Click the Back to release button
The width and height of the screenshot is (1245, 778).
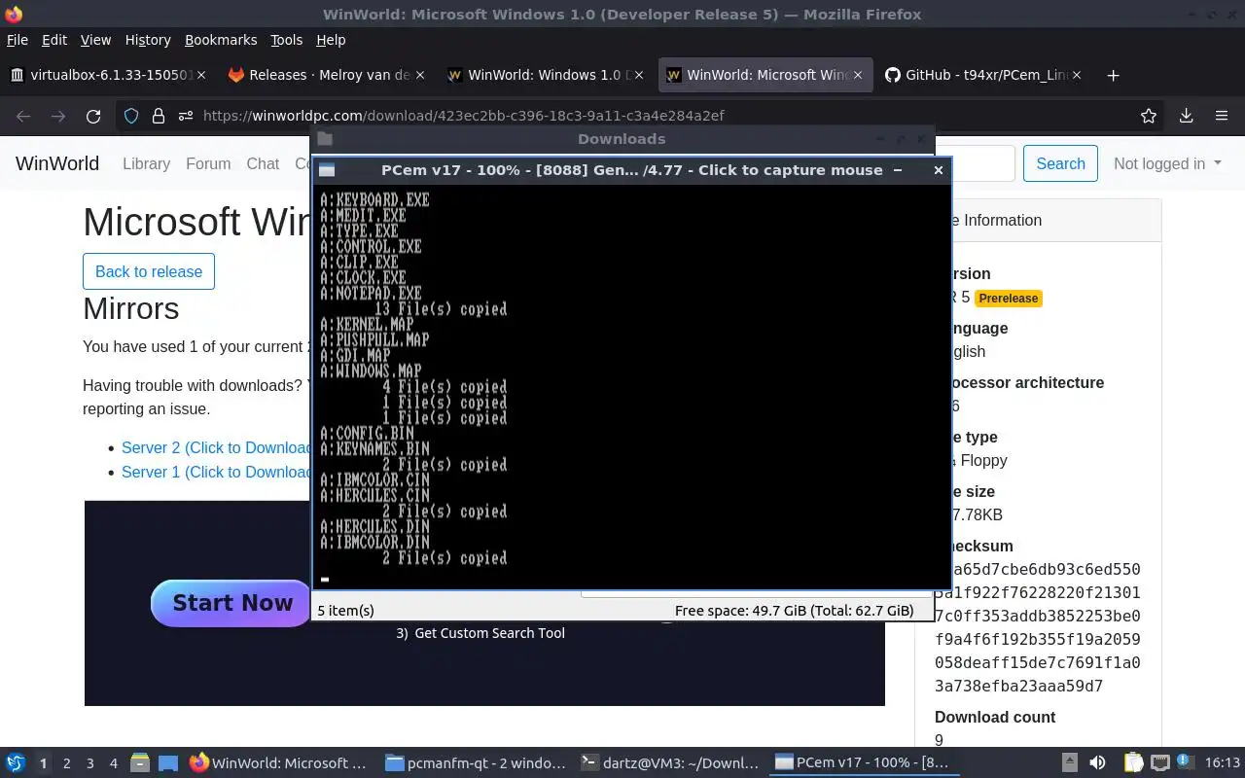(x=149, y=271)
